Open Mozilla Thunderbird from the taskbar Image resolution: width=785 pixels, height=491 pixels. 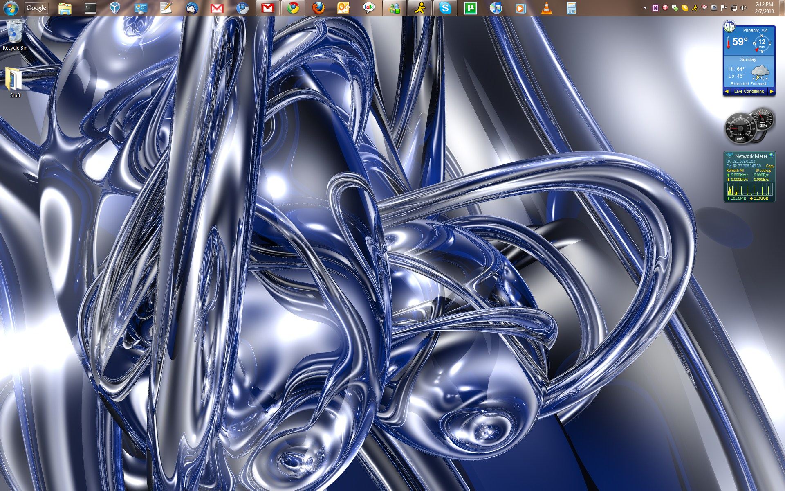[x=191, y=8]
